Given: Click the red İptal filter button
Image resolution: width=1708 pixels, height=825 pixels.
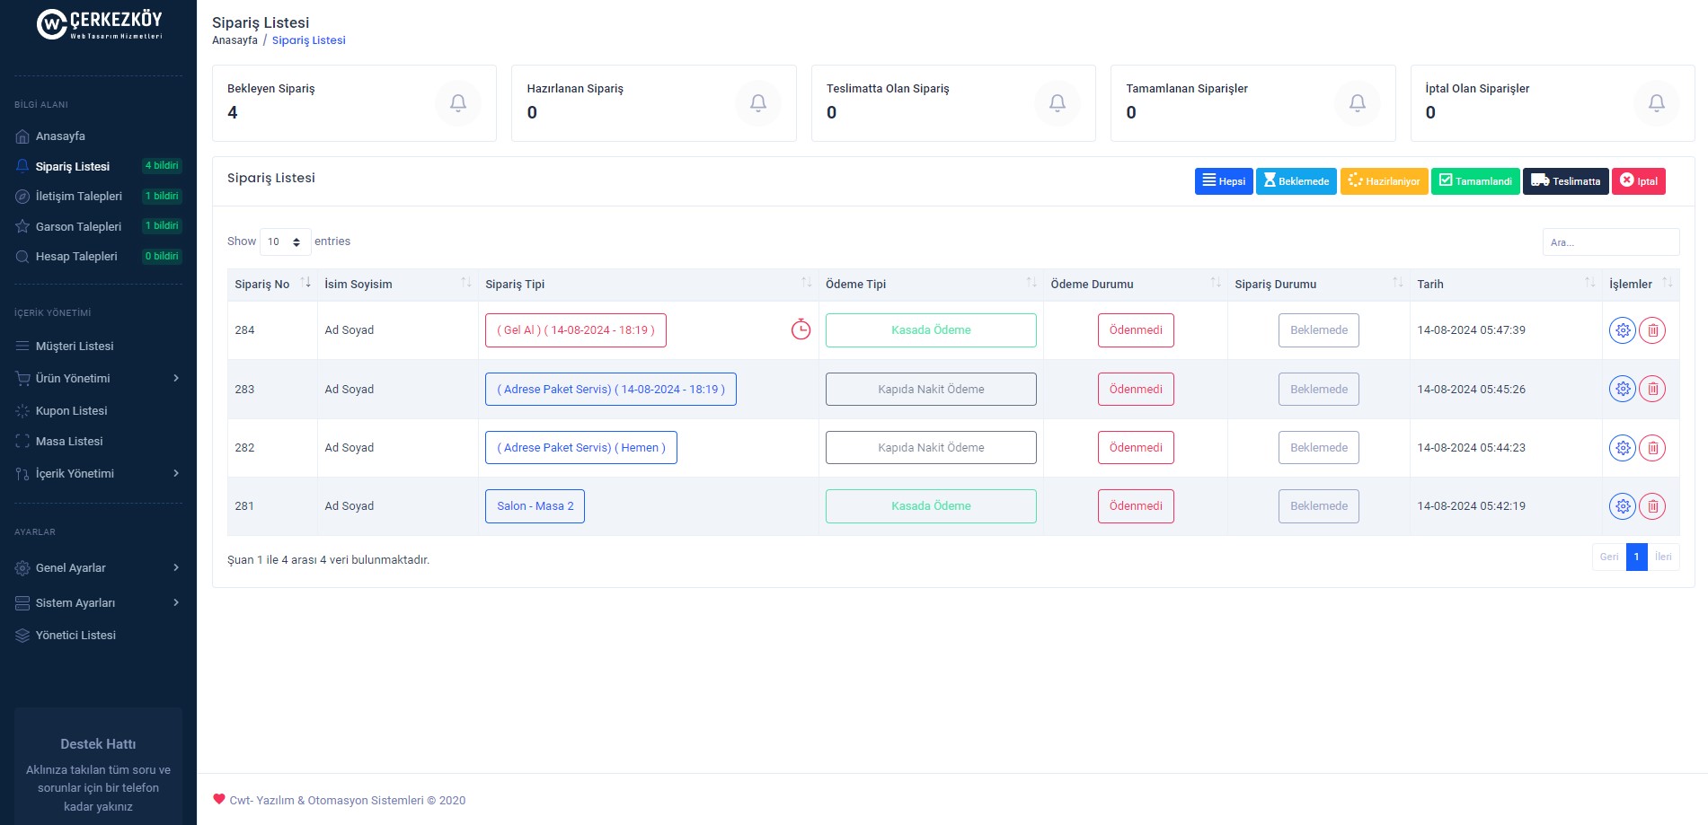Looking at the screenshot, I should 1638,181.
